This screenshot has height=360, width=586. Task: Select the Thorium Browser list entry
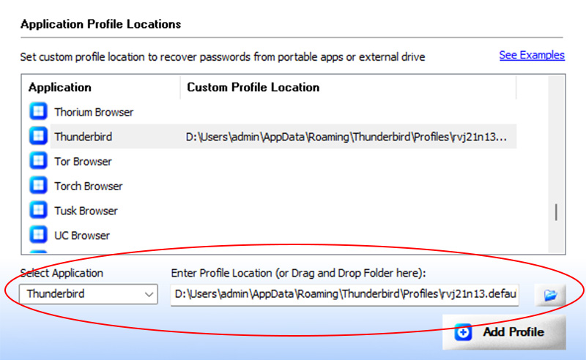94,112
